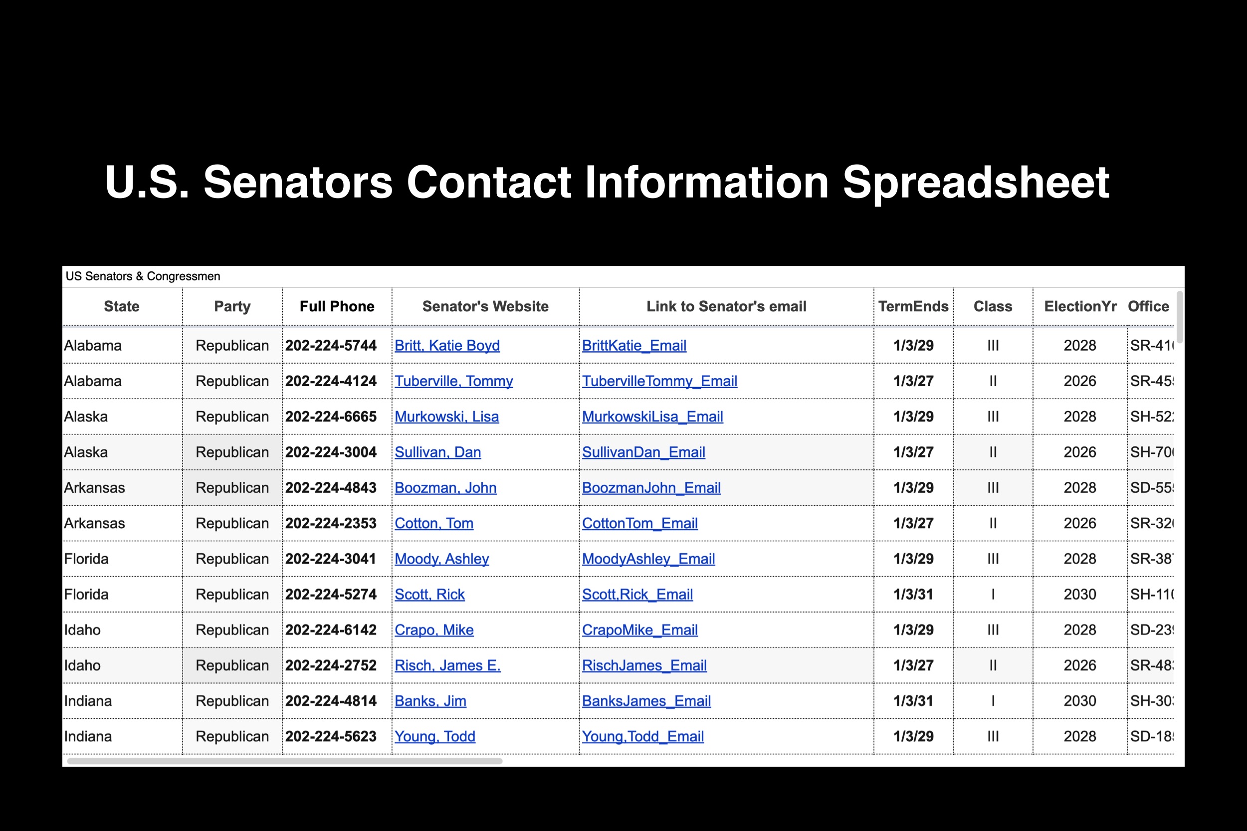Open Moody, Ashley website link
The image size is (1247, 831).
[x=441, y=559]
